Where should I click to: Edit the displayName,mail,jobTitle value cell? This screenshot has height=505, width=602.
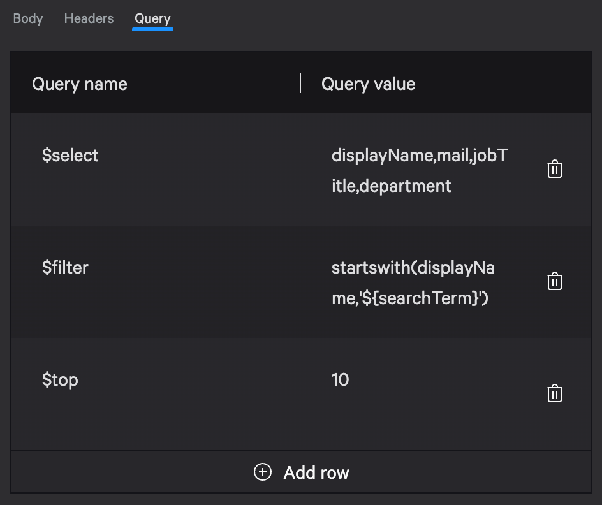pyautogui.click(x=420, y=169)
